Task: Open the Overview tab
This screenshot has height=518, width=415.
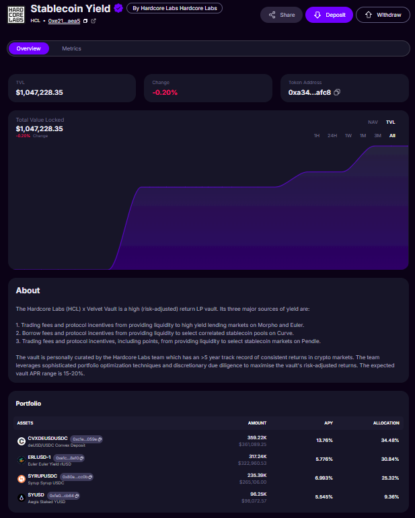Action: (x=28, y=48)
